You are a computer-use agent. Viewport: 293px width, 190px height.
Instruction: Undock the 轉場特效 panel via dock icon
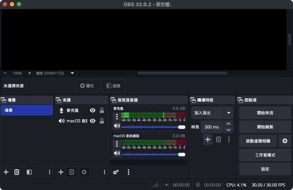coord(193,100)
